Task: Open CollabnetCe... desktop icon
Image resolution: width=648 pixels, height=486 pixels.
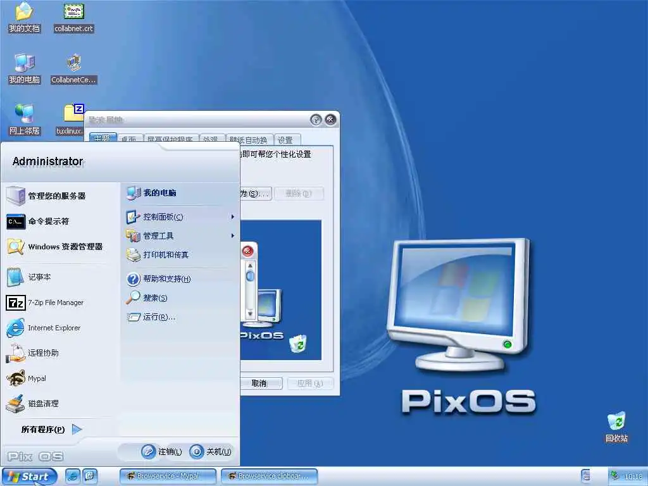Action: (73, 69)
